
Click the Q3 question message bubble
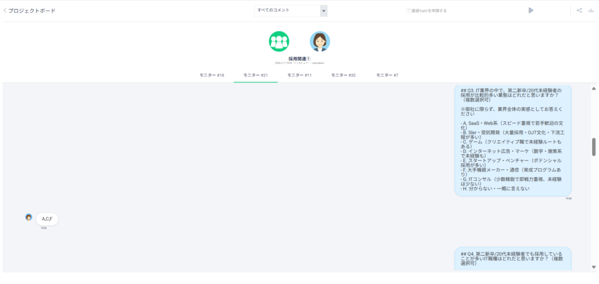click(512, 139)
